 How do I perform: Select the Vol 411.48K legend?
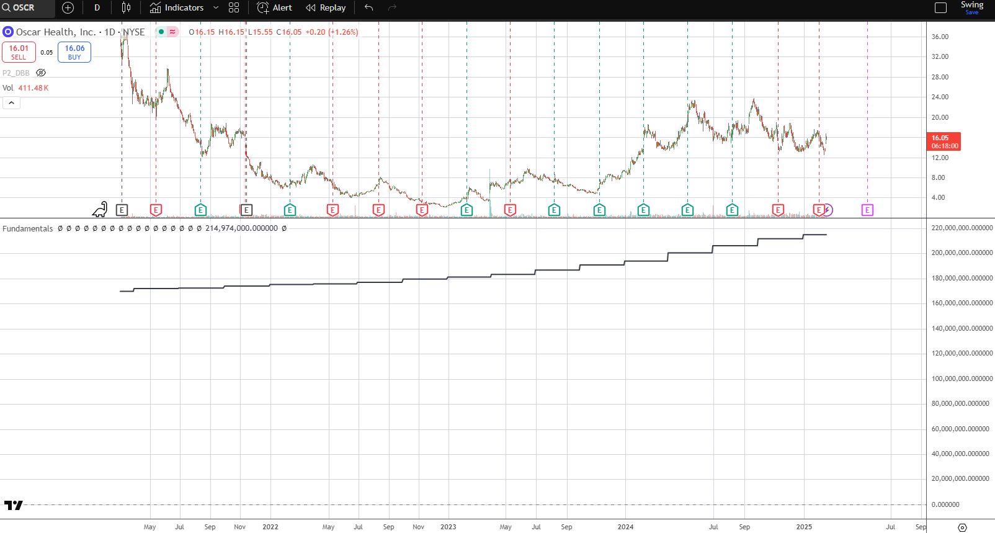(25, 87)
